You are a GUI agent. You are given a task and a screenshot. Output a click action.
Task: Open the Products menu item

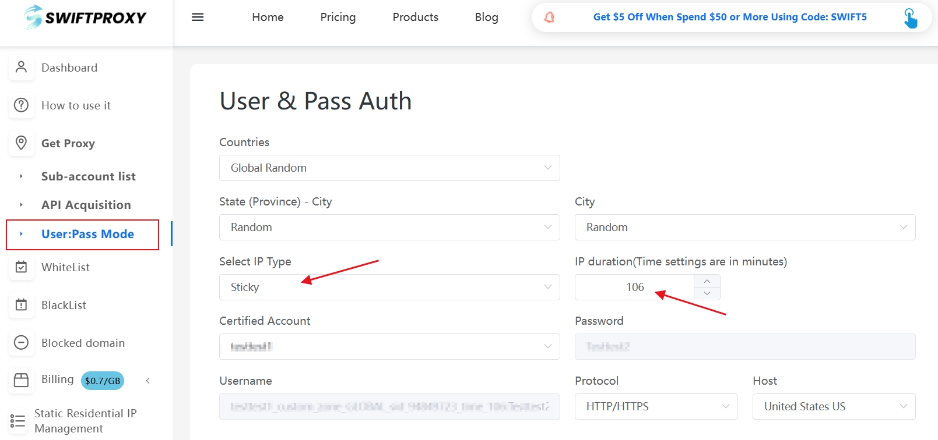(415, 17)
